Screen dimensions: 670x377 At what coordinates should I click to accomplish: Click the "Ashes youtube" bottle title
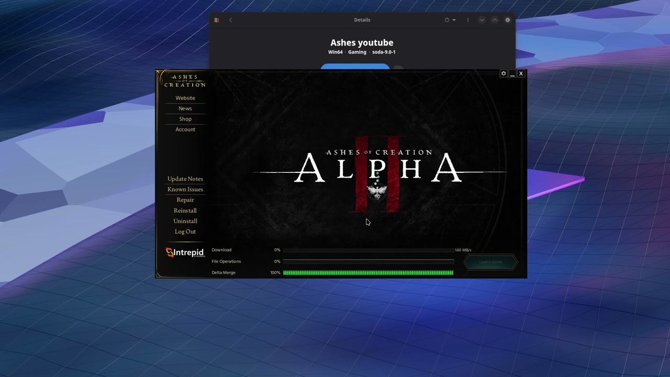(362, 43)
